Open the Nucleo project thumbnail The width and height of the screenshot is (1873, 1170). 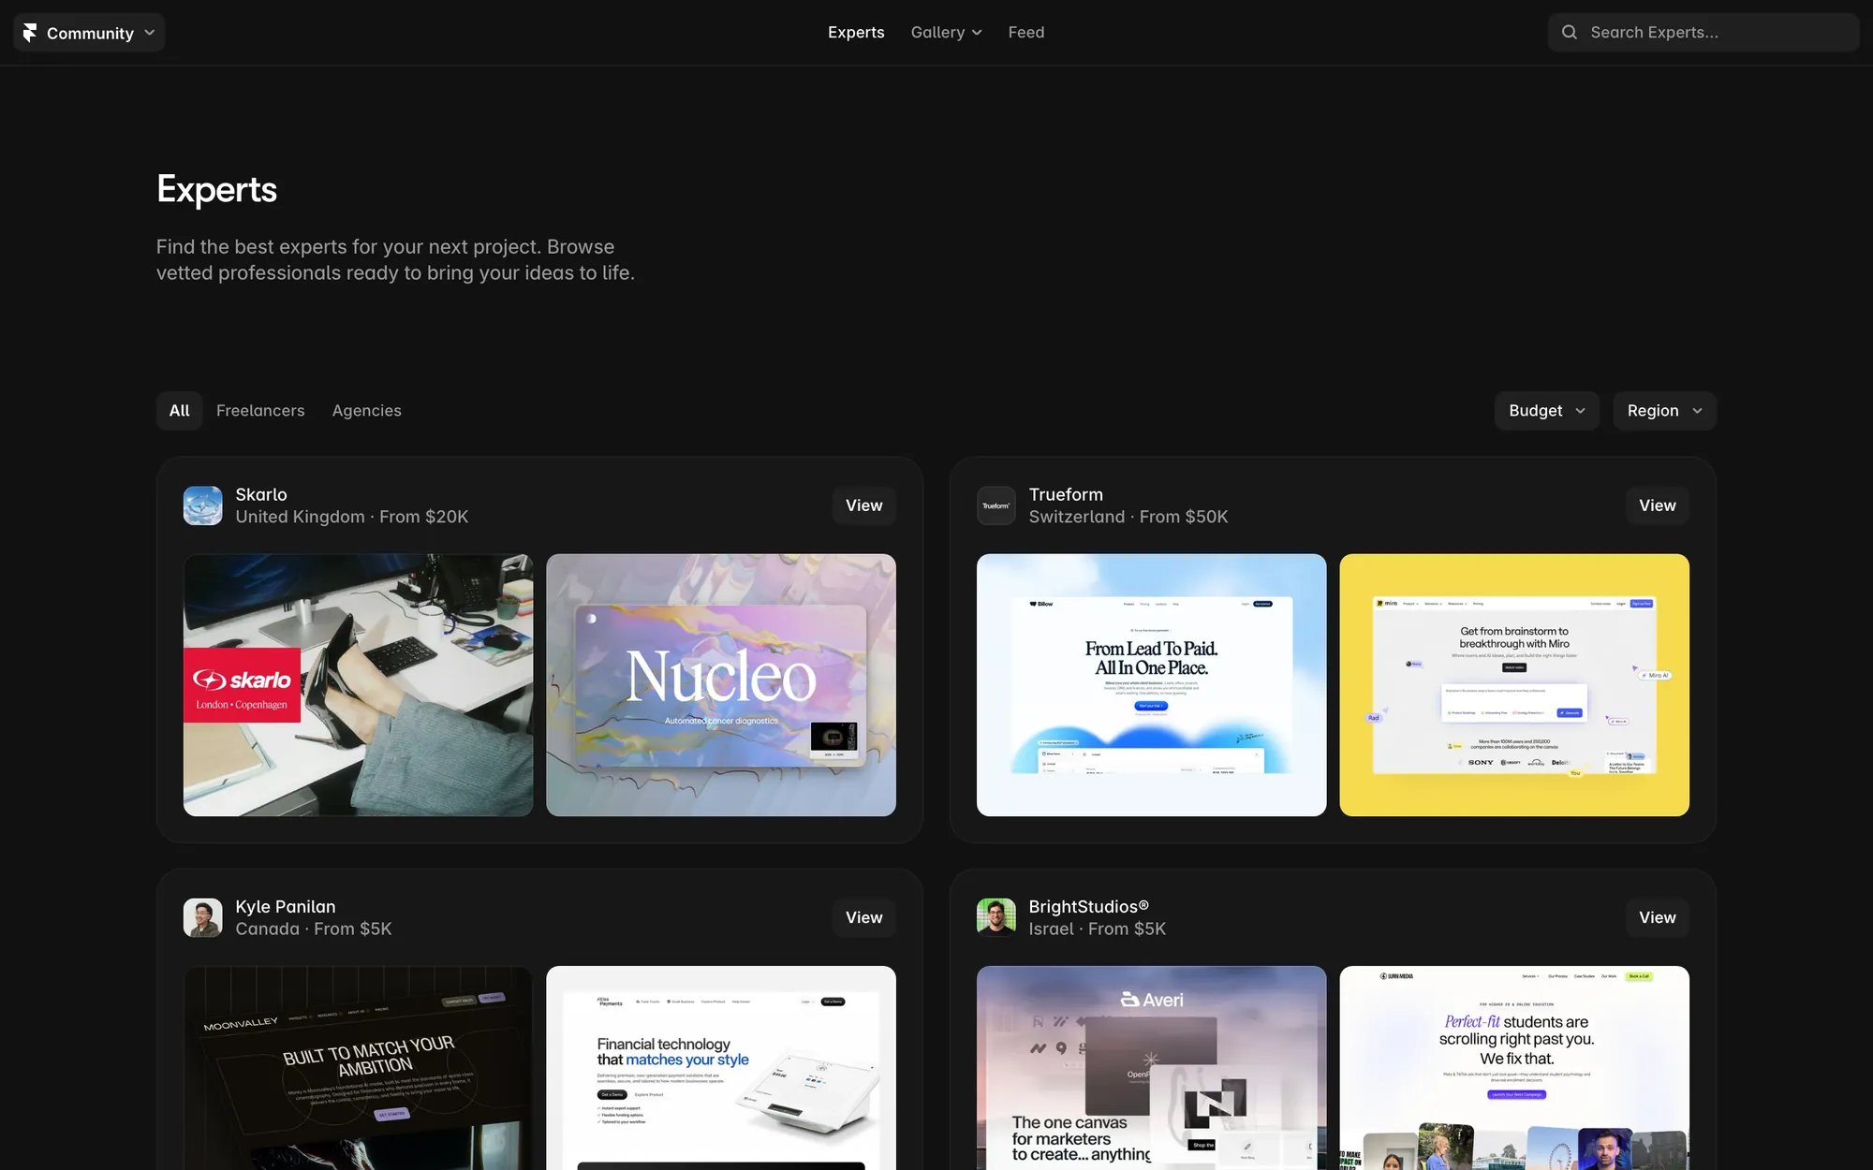(721, 685)
